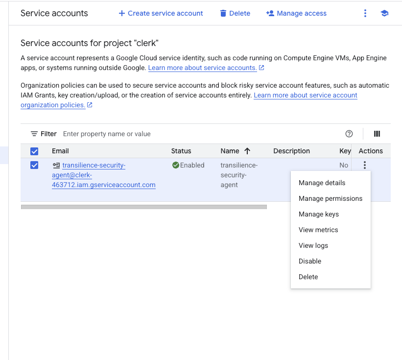Open Manage access in the top toolbar
Image resolution: width=402 pixels, height=360 pixels.
click(296, 13)
